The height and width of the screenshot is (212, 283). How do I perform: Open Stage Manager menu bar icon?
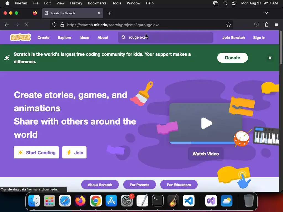point(216,3)
